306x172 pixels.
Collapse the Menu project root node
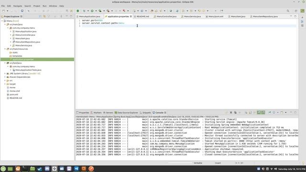(2, 21)
